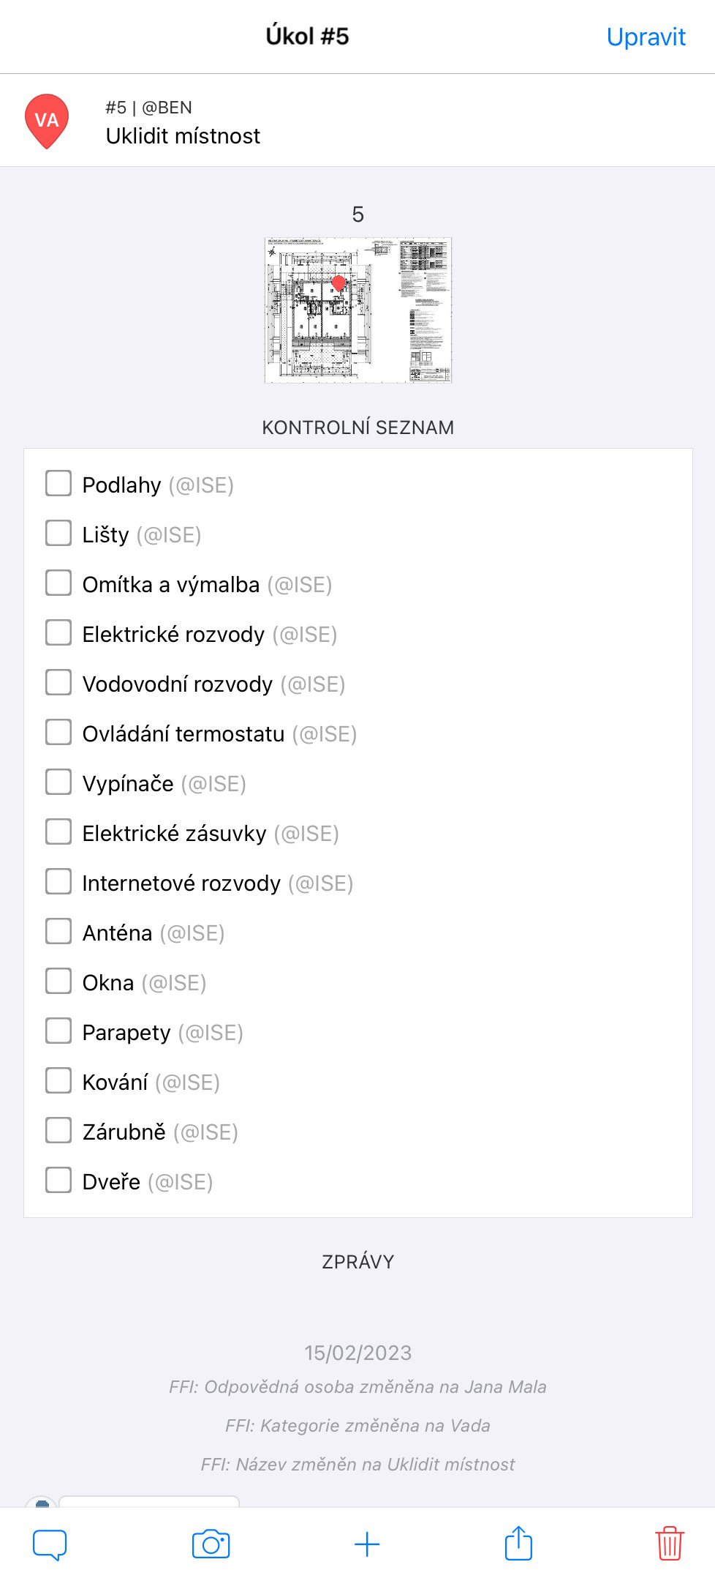Image resolution: width=715 pixels, height=1581 pixels.
Task: Check the Anténa checklist box
Action: tap(58, 931)
